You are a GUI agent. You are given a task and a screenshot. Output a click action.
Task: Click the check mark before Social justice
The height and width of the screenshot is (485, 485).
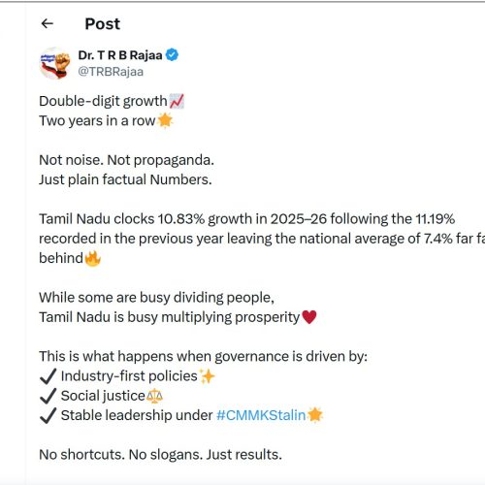[x=48, y=396]
